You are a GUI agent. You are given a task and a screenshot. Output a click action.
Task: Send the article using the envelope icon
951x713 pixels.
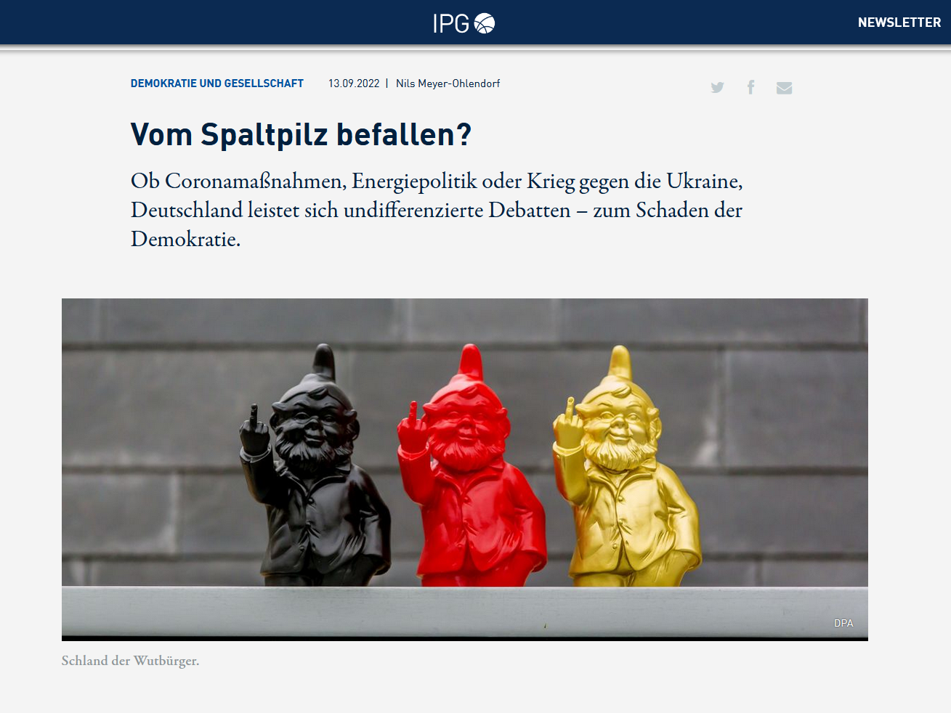coord(784,88)
